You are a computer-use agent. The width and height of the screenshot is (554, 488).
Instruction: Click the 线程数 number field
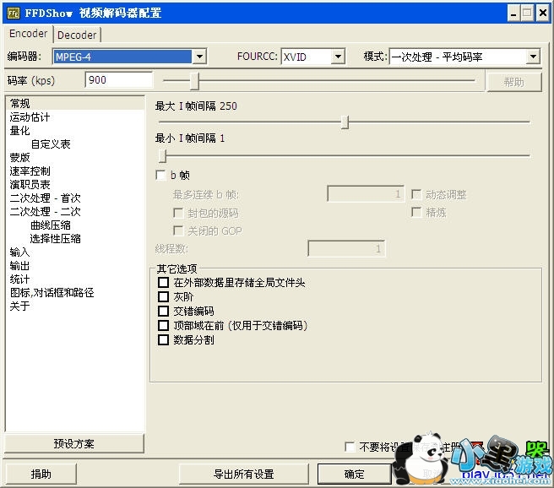tap(346, 248)
